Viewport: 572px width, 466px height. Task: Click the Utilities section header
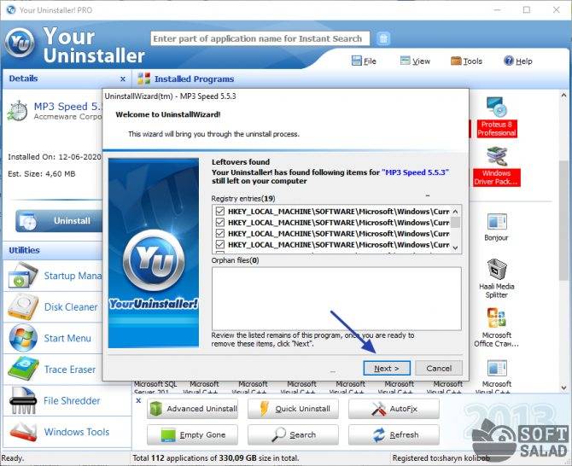pos(53,250)
